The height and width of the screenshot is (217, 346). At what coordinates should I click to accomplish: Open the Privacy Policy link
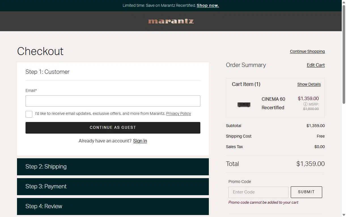tap(179, 113)
